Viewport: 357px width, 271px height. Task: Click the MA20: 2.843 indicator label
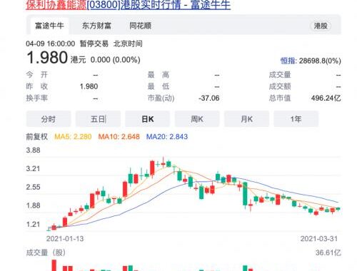click(x=167, y=137)
